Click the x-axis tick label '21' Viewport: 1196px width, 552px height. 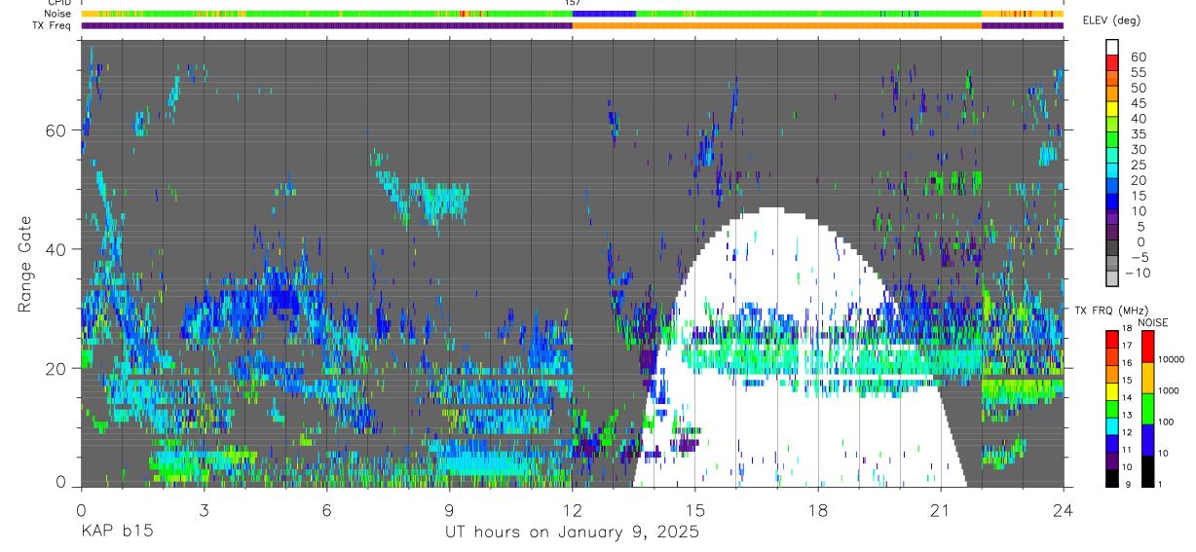(x=941, y=509)
